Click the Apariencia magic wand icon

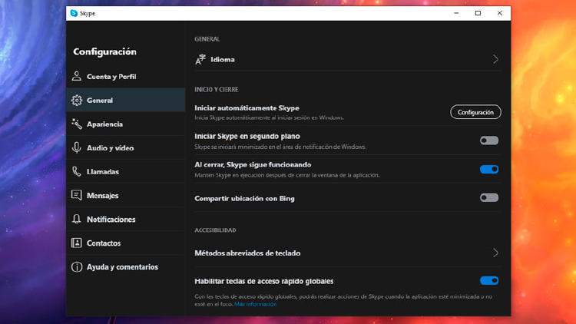point(77,124)
